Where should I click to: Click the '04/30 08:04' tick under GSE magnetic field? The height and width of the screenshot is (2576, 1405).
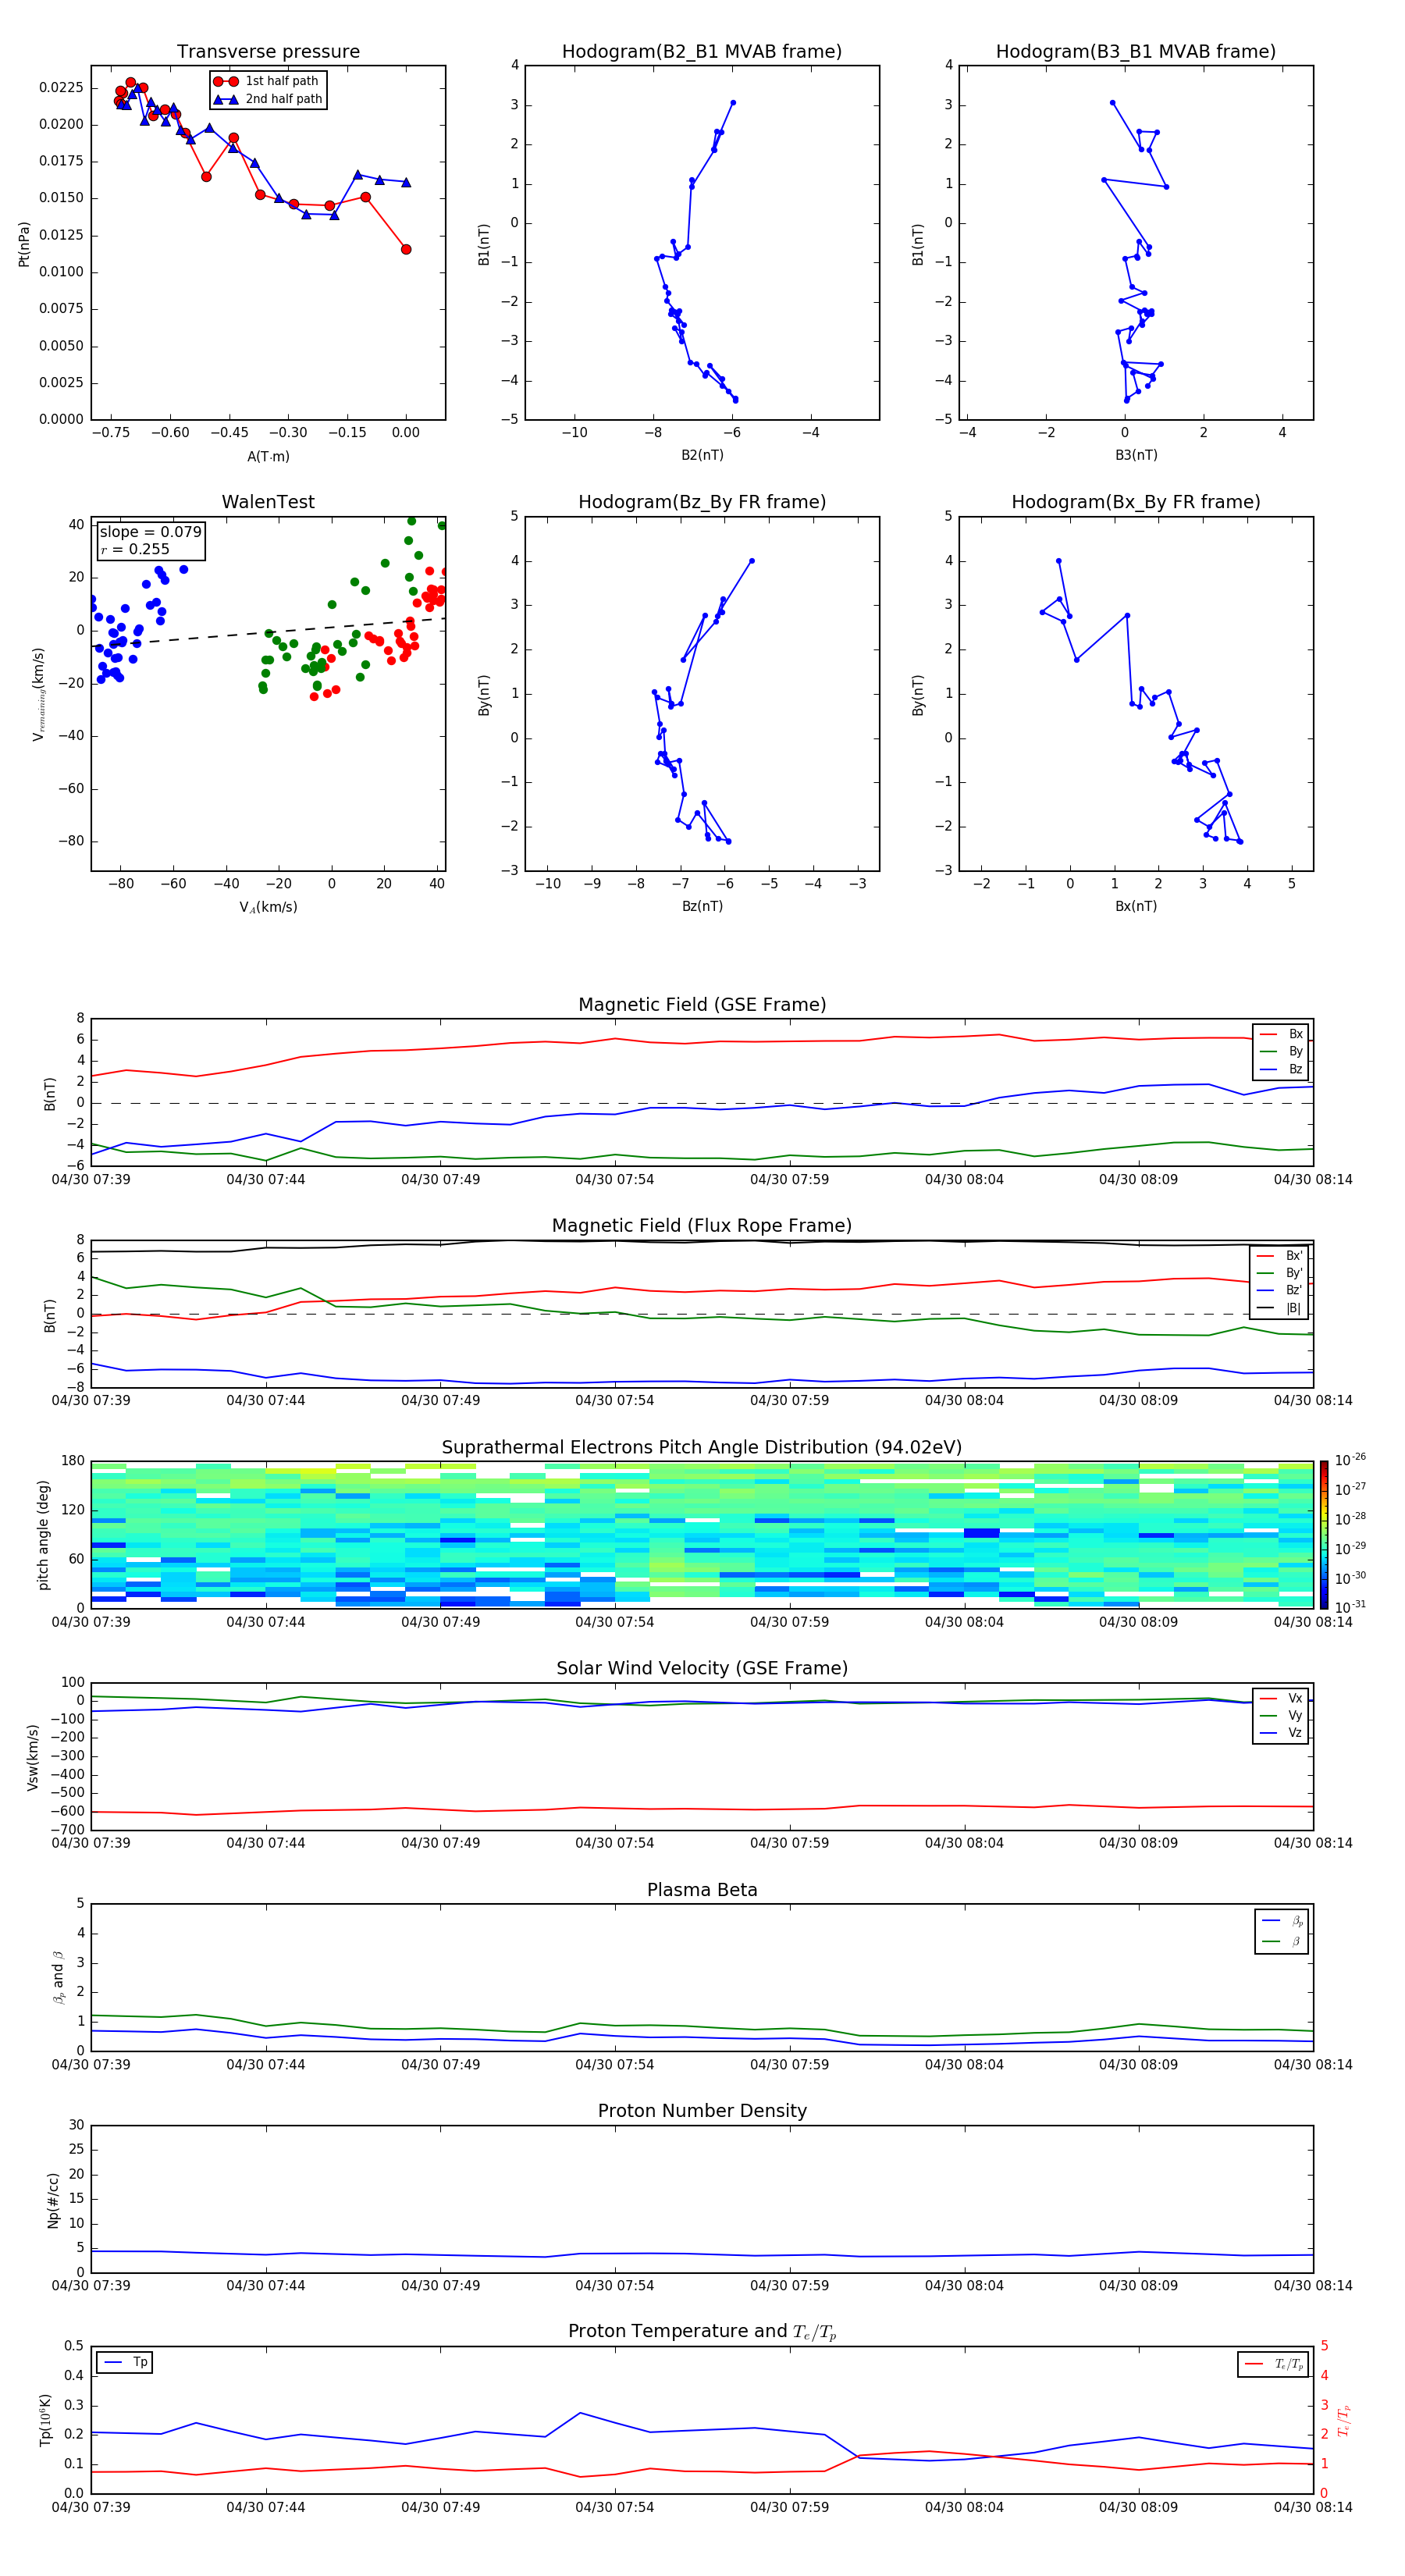964,1180
